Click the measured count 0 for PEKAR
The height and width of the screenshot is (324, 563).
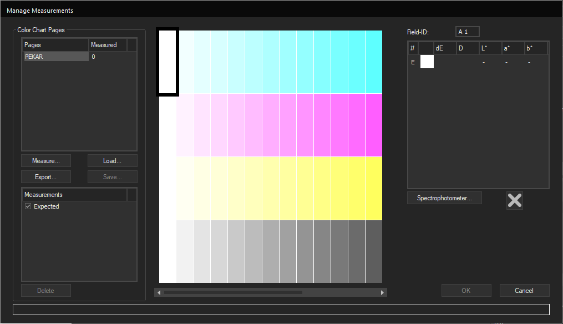pos(93,57)
